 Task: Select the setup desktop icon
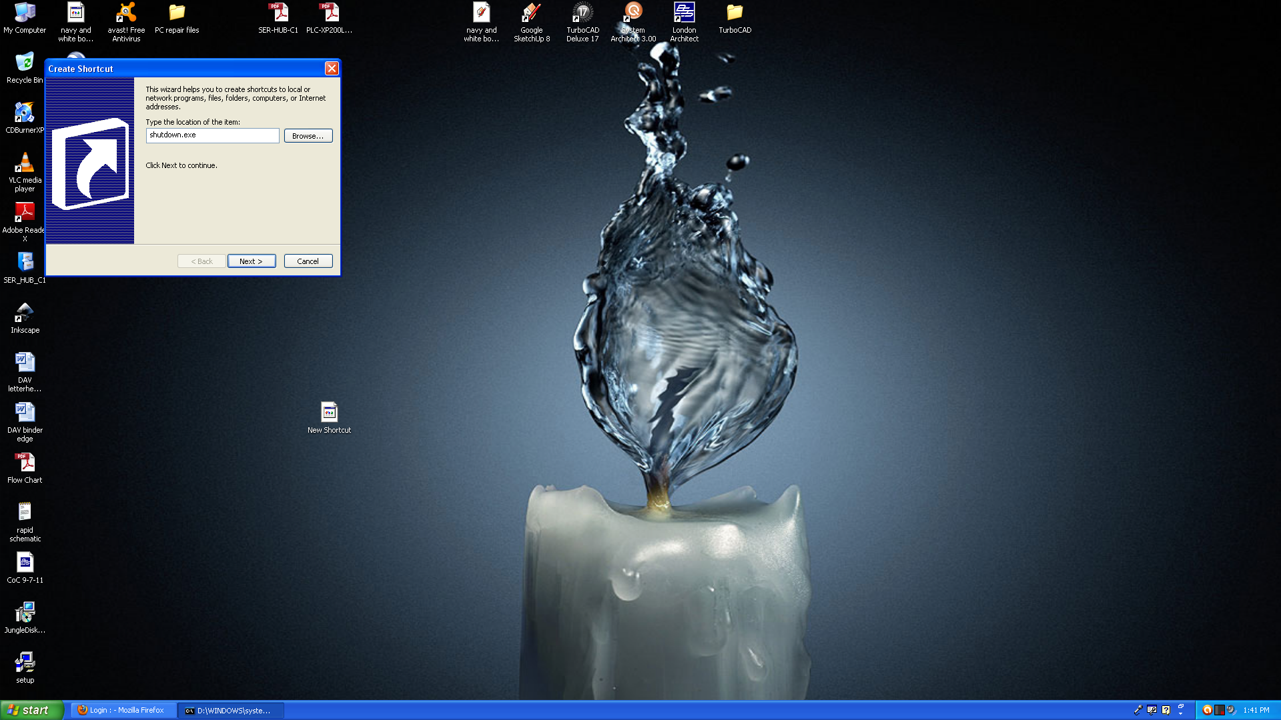click(x=25, y=668)
